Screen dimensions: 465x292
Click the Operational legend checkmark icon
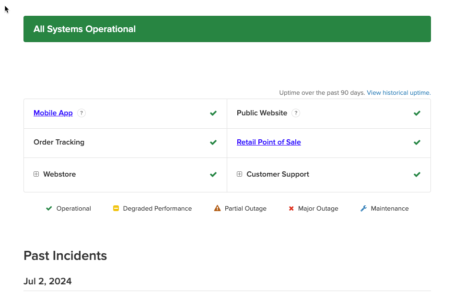49,209
